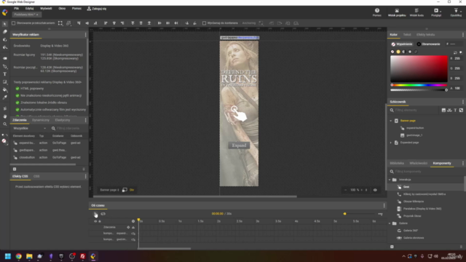Choose no-fill color type
The height and width of the screenshot is (262, 466).
point(392,52)
